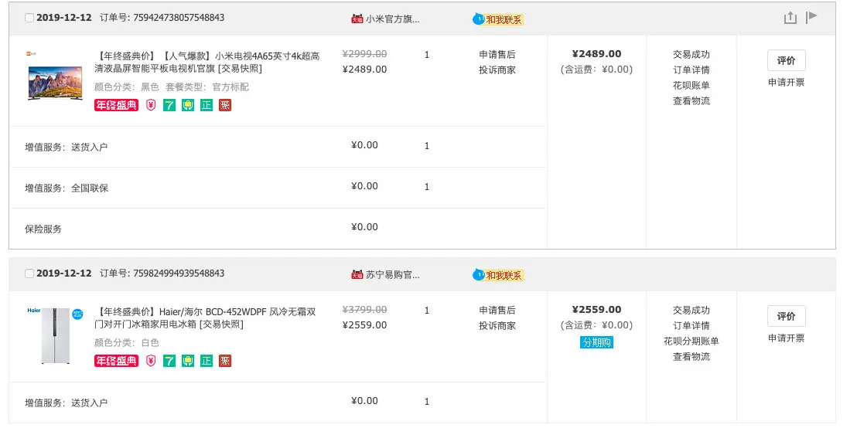Click 颜色分类：白色 option text
This screenshot has height=428, width=857.
pos(126,343)
